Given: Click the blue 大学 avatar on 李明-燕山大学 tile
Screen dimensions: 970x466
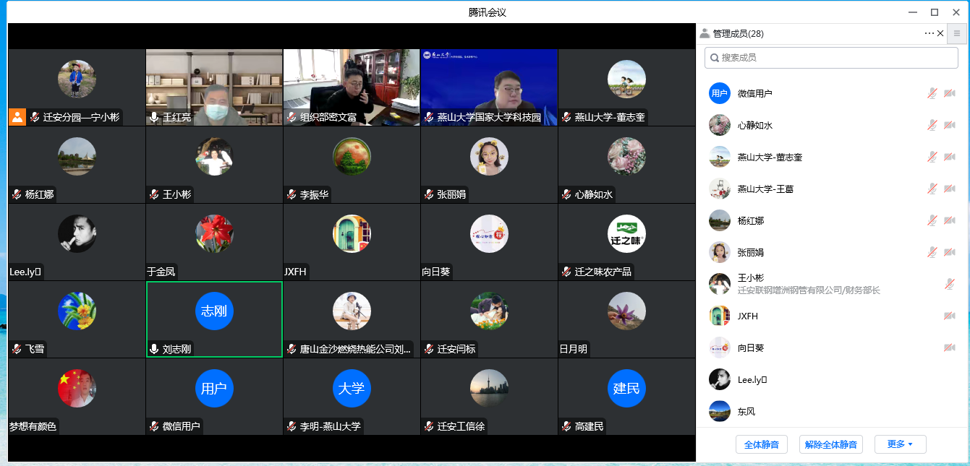Looking at the screenshot, I should pos(352,389).
